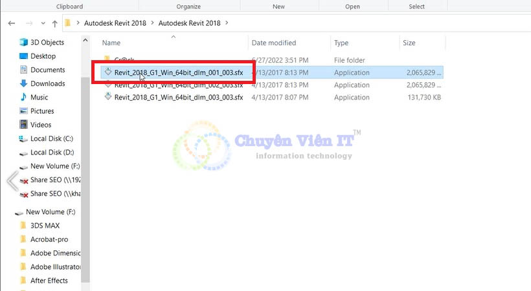
Task: Click the Select ribbon group label
Action: (416, 6)
